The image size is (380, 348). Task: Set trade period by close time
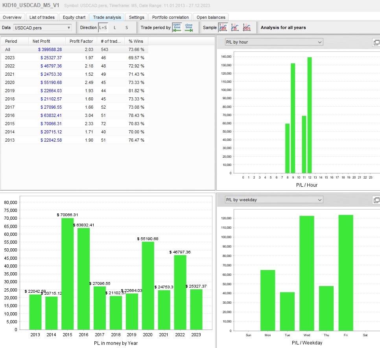click(189, 27)
